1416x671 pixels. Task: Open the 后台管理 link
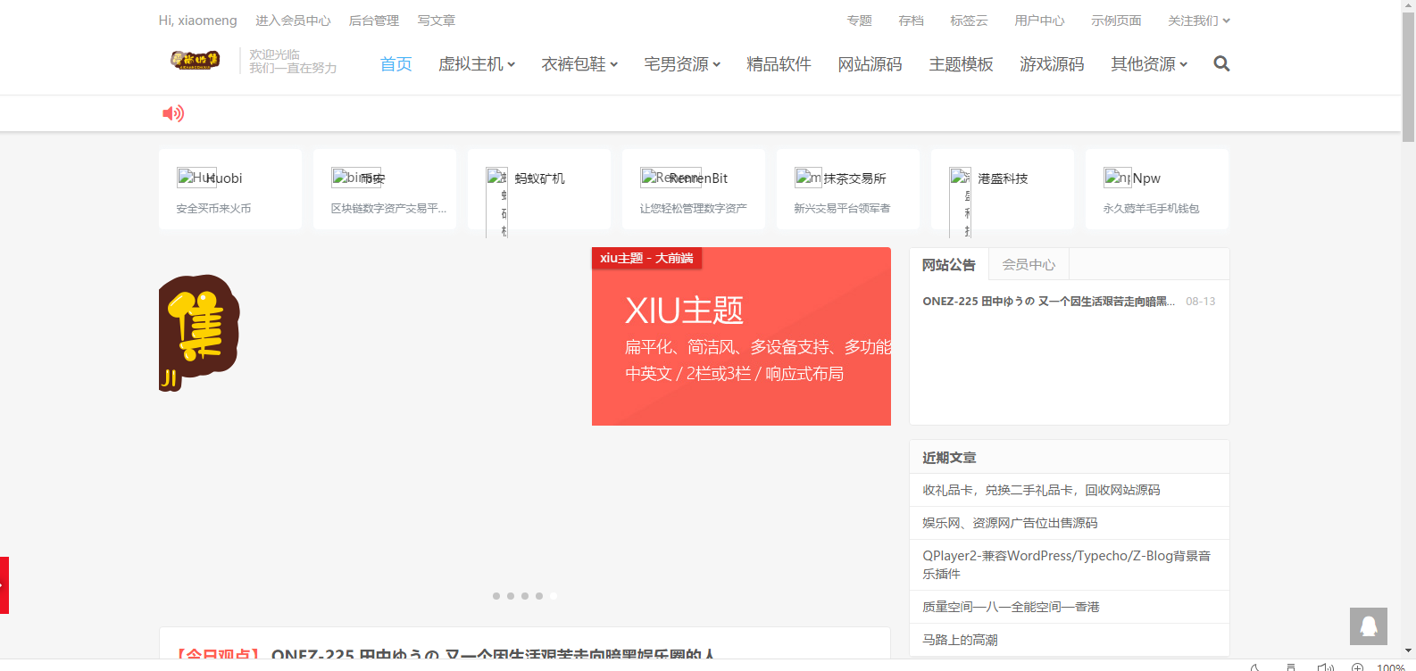(x=373, y=21)
